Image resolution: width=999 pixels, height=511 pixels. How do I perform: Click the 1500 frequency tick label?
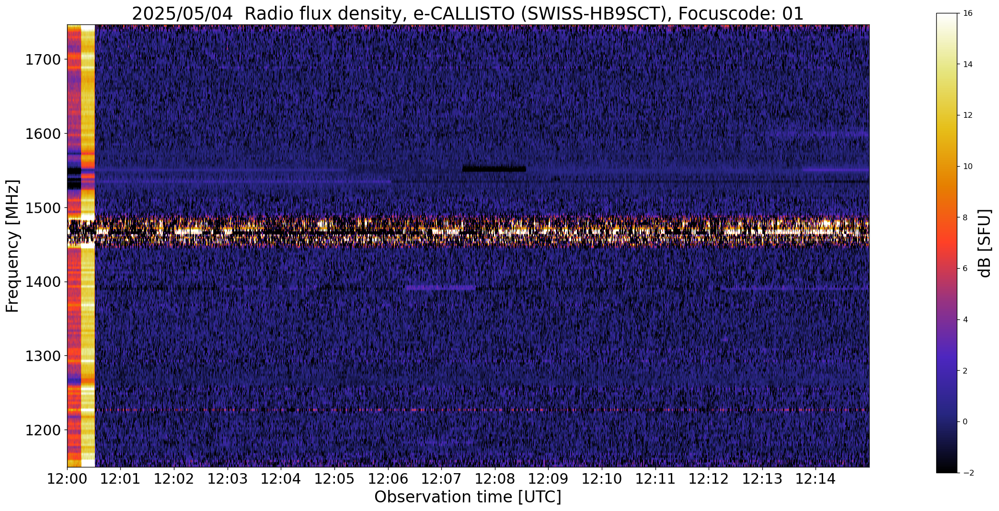click(42, 208)
